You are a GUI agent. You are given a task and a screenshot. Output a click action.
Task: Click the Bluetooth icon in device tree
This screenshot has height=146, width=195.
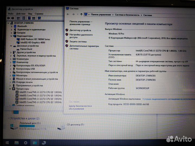pyautogui.click(x=15, y=26)
